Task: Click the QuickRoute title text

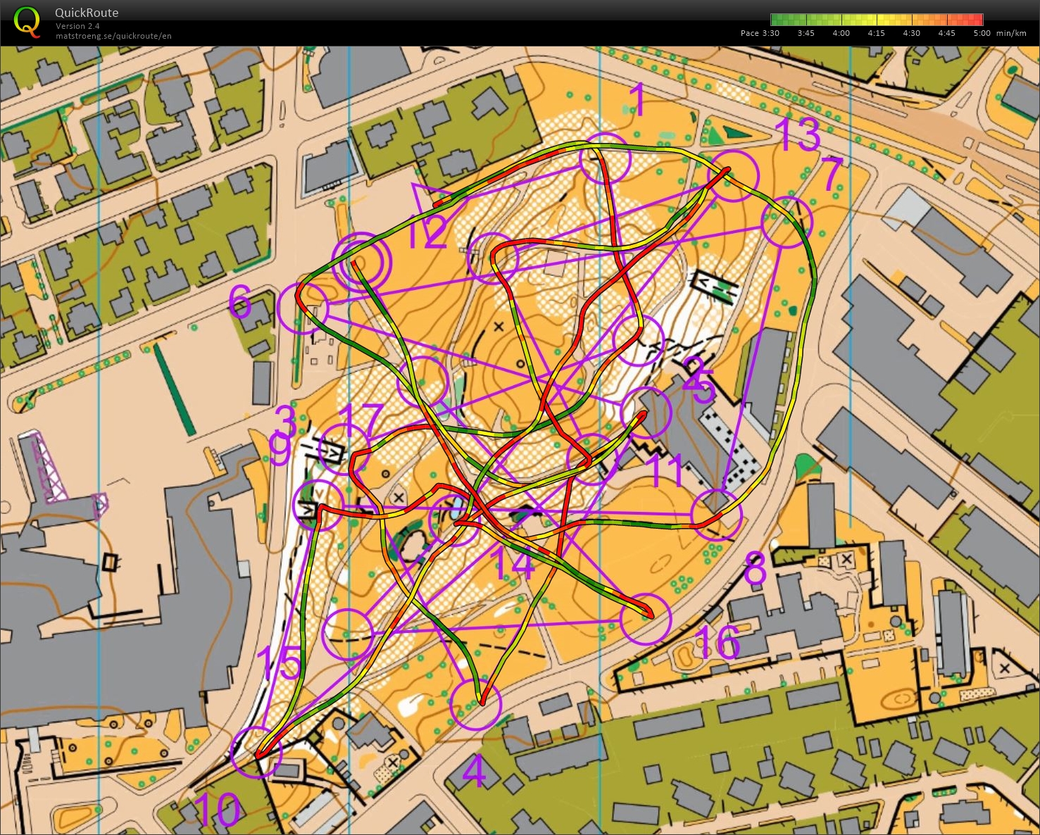Action: [87, 13]
